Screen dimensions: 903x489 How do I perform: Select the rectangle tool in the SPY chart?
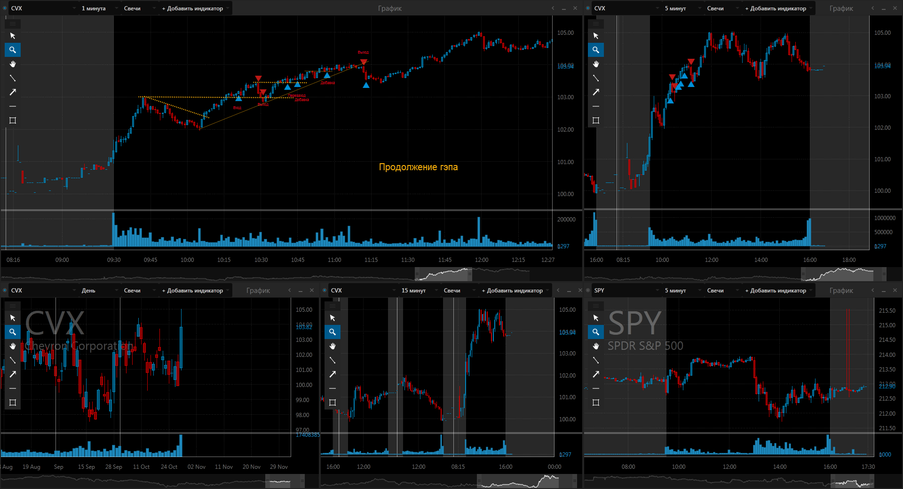tap(596, 402)
